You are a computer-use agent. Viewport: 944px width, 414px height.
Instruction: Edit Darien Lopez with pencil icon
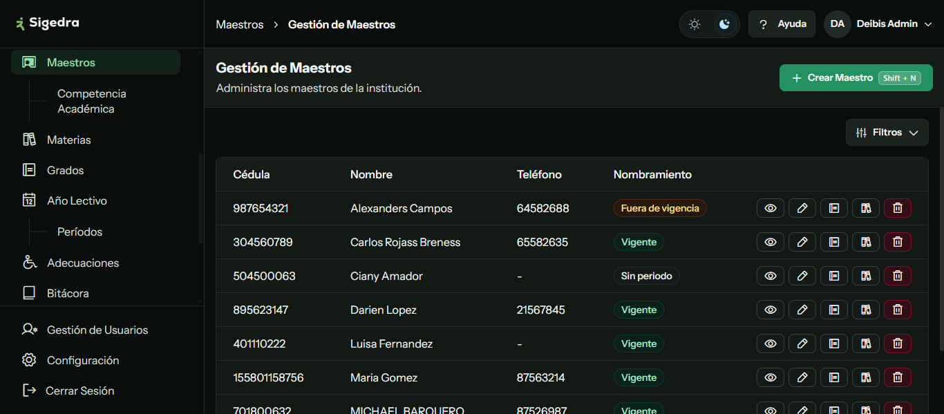click(x=802, y=310)
